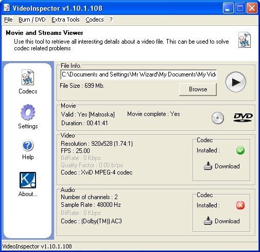Download the audio AC3 codec
The height and width of the screenshot is (252, 260).
pyautogui.click(x=221, y=221)
